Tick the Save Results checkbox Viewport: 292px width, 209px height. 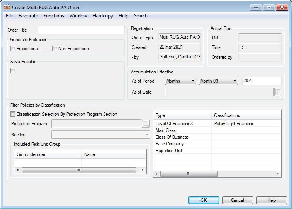coord(13,71)
